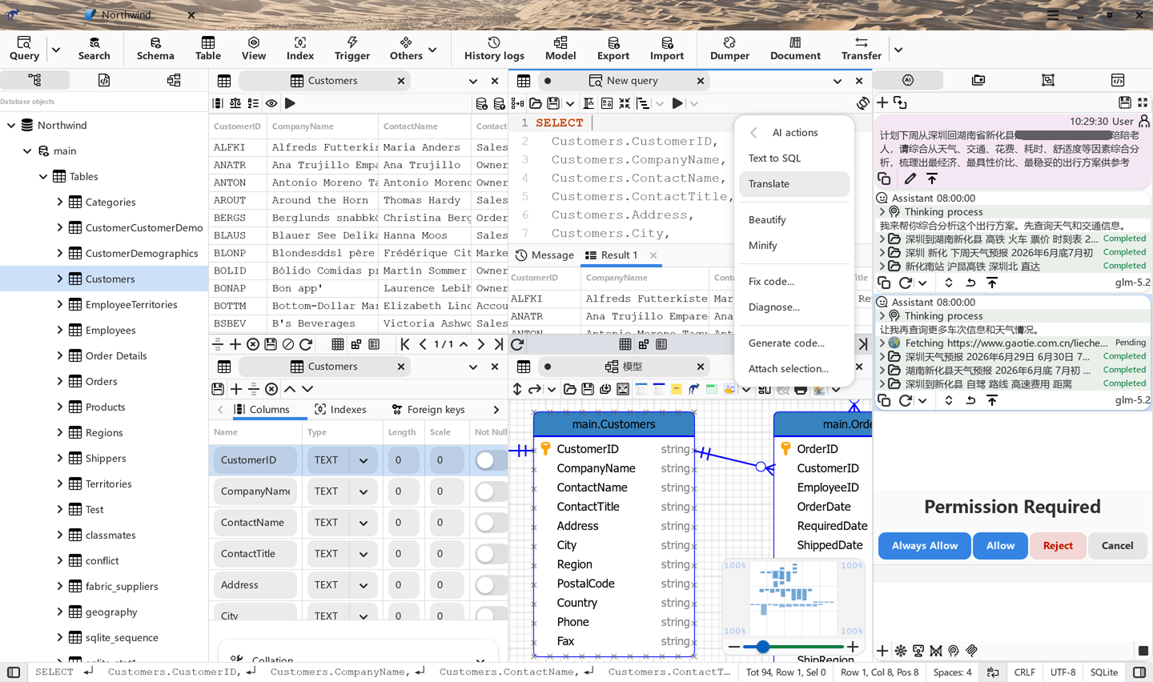Image resolution: width=1153 pixels, height=682 pixels.
Task: Click the Trigger toolbar icon
Action: click(352, 48)
